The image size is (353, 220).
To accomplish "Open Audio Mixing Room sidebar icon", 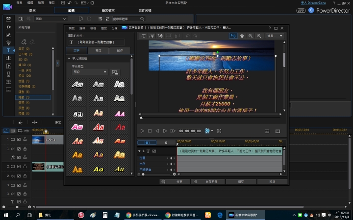I will (x=8, y=66).
